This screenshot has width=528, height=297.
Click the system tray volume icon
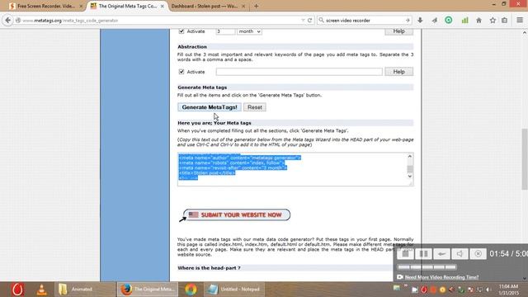pos(488,290)
